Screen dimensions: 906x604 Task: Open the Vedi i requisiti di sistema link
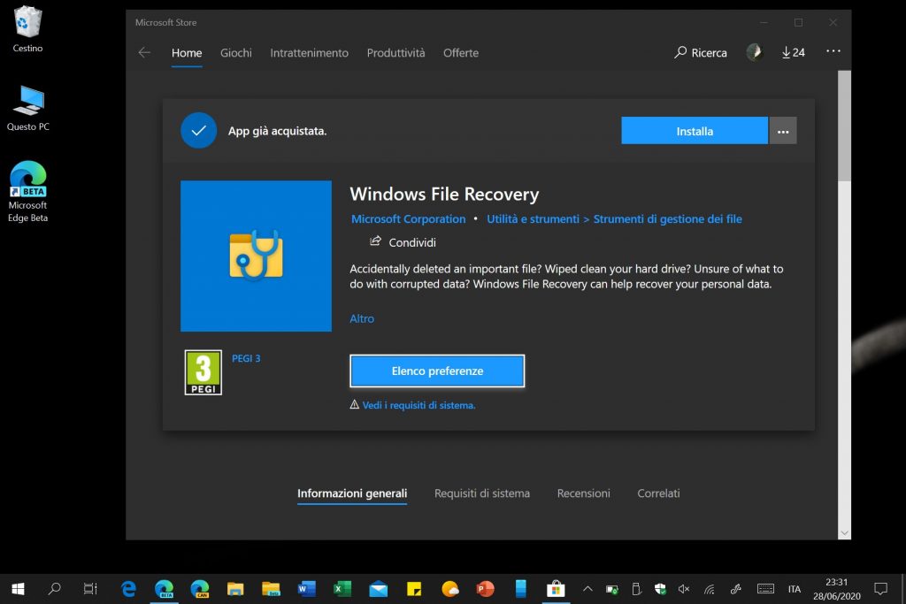point(418,405)
